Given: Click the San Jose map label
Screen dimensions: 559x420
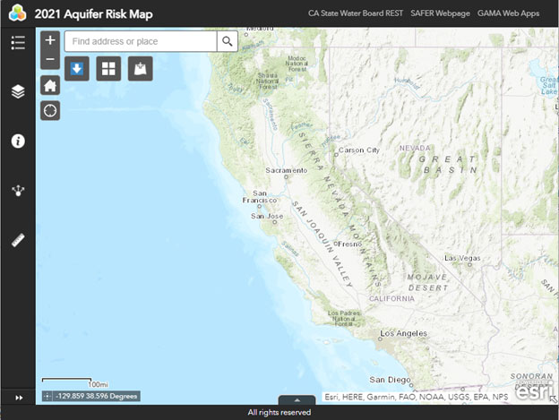Looking at the screenshot, I should point(267,216).
